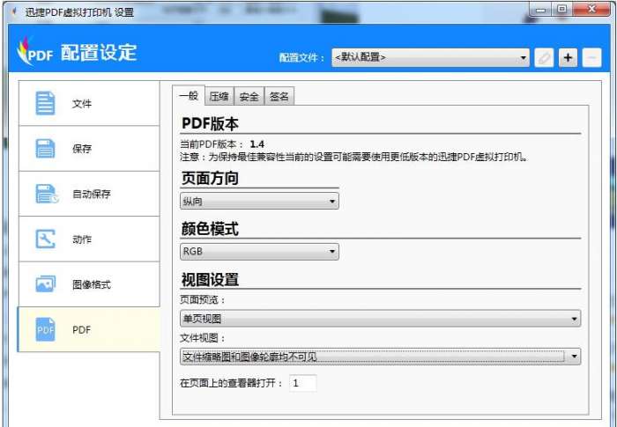The height and width of the screenshot is (427, 617).
Task: Add a new profile with plus button
Action: click(568, 58)
